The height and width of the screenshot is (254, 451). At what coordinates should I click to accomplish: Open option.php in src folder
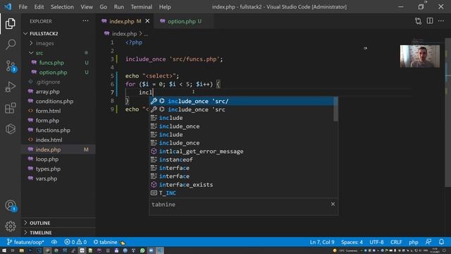58,72
